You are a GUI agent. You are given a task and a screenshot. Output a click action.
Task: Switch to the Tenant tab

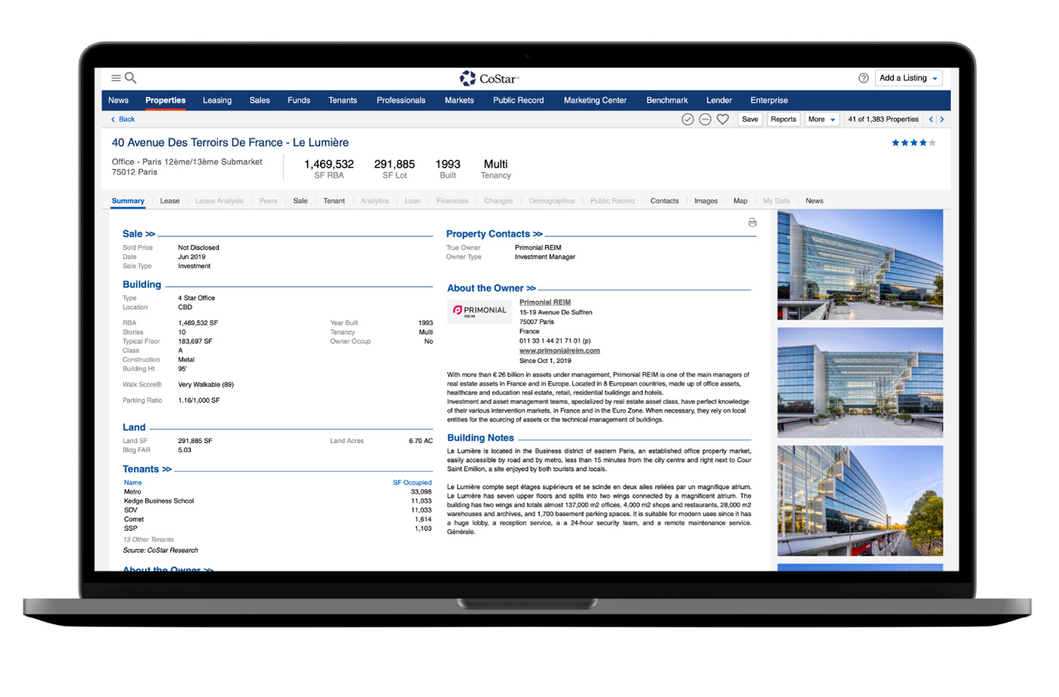coord(334,201)
